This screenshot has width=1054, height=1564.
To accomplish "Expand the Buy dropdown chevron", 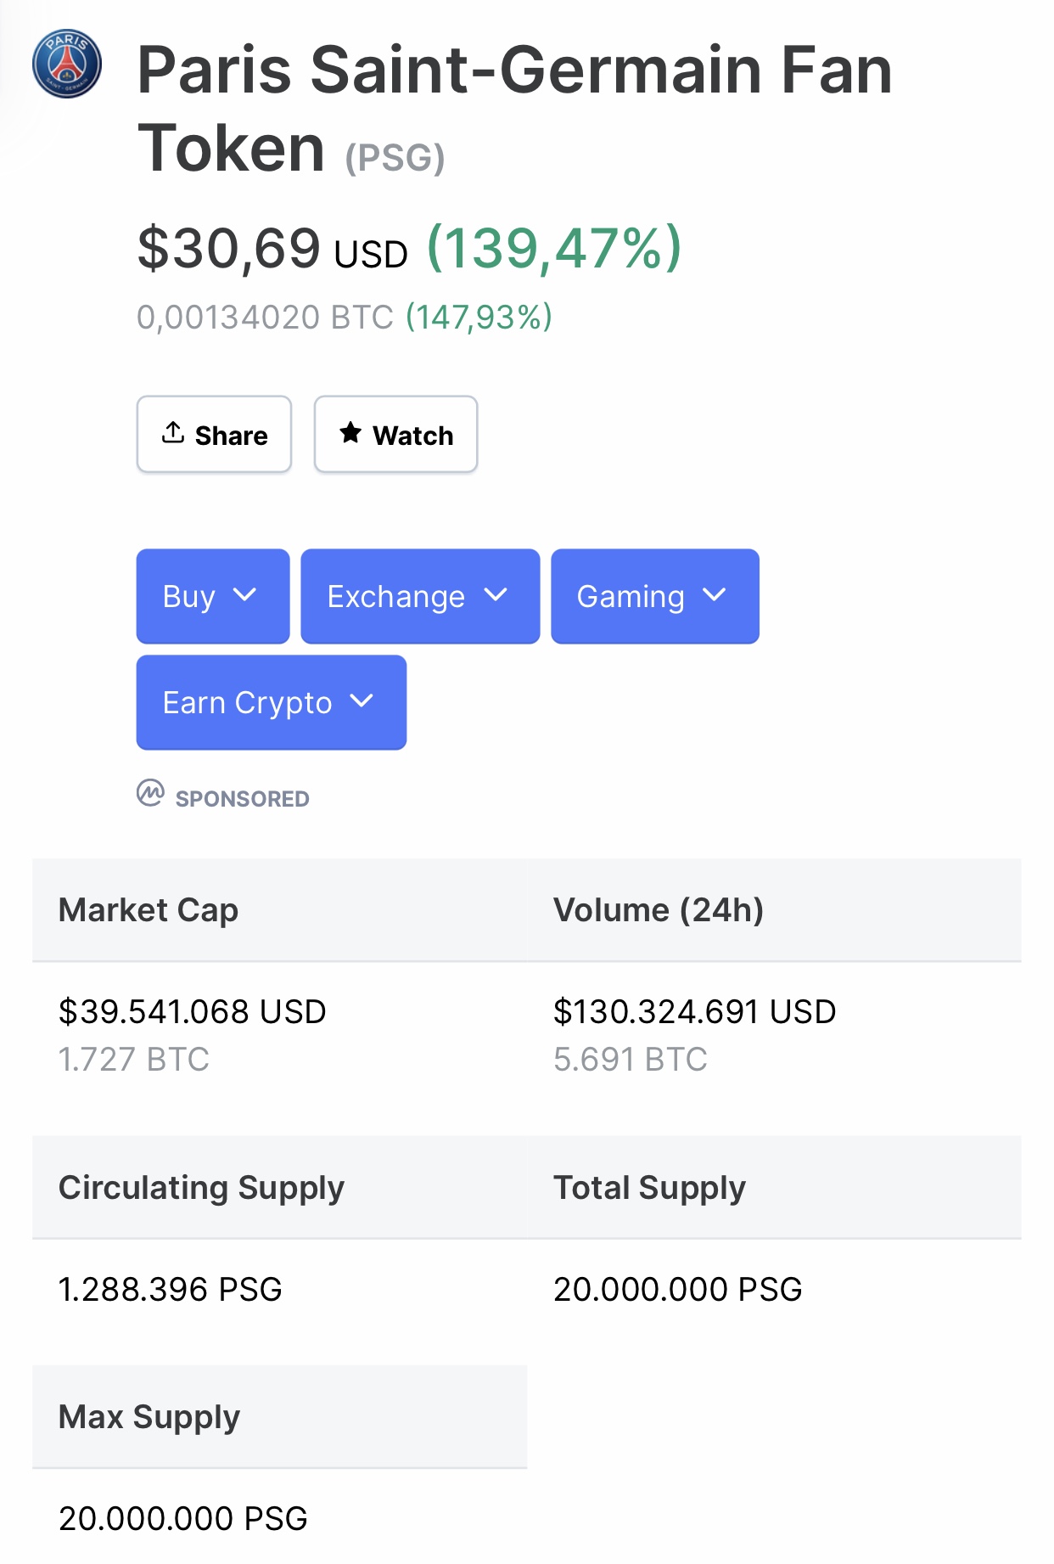I will coord(244,595).
